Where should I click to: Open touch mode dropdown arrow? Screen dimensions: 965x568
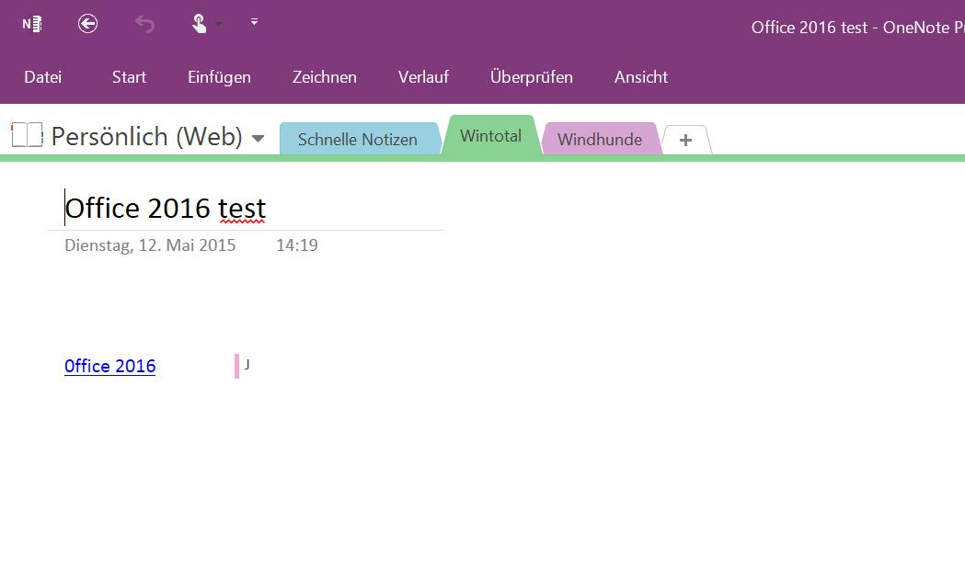218,25
